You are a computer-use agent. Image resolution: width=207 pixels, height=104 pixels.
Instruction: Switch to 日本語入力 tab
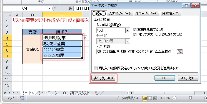170,13
